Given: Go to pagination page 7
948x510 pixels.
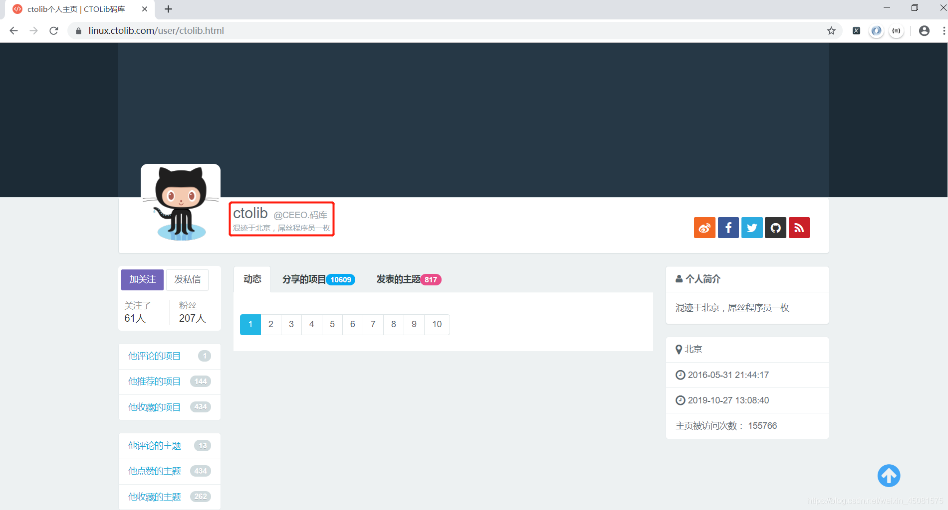Looking at the screenshot, I should click(373, 324).
